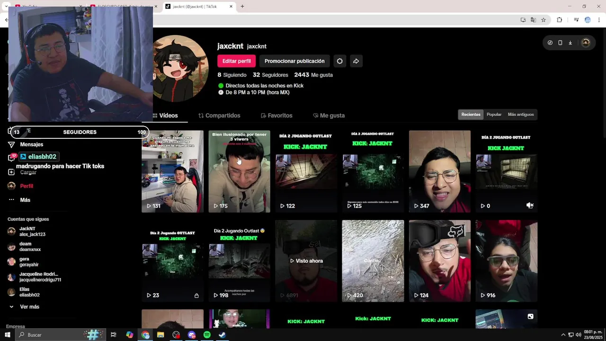Screen dimensions: 606x341
Task: Click the download desktop app icon
Action: pyautogui.click(x=570, y=43)
